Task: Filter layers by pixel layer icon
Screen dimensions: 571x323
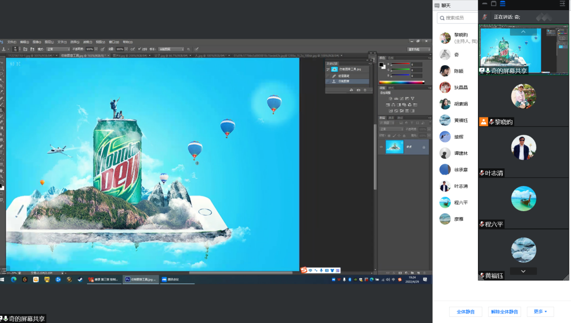Action: tap(401, 123)
